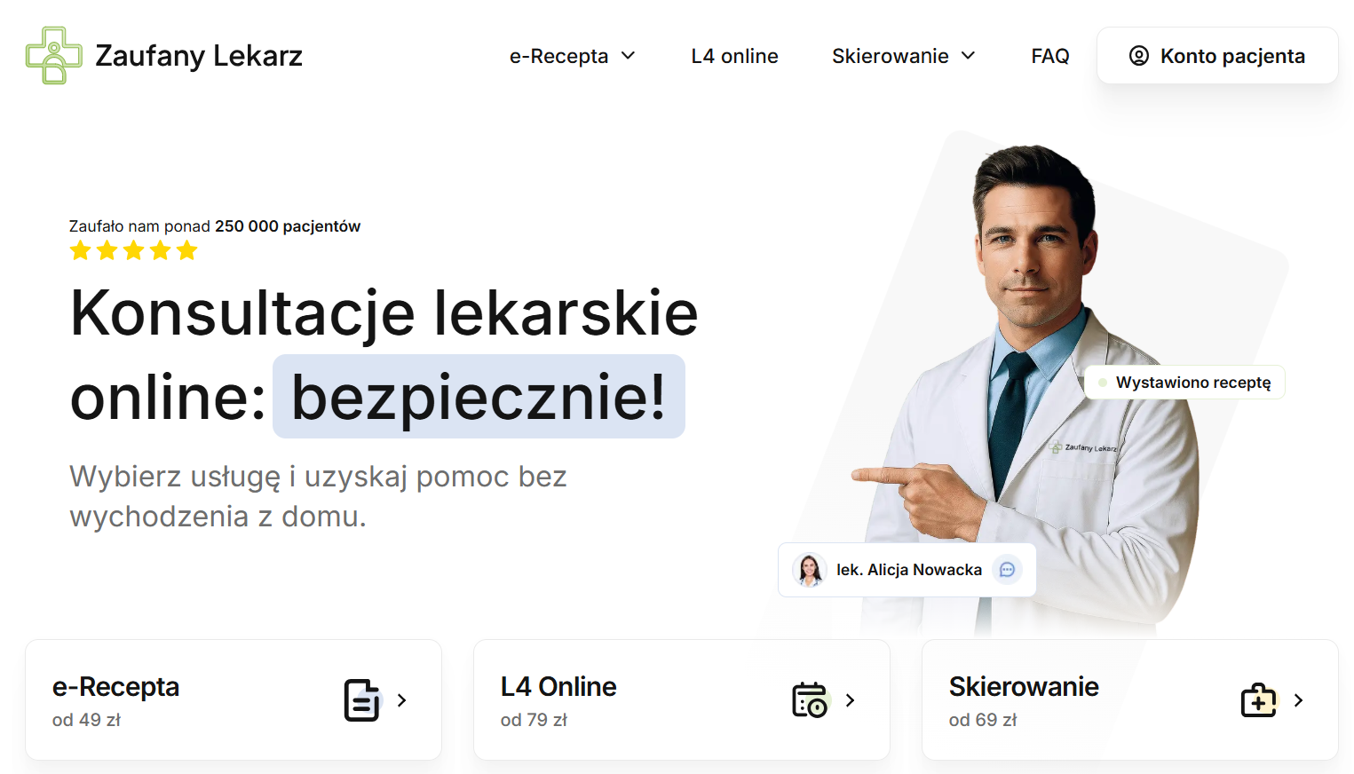This screenshot has width=1354, height=774.
Task: Click the arrow on the e-Recepta card
Action: [x=401, y=699]
